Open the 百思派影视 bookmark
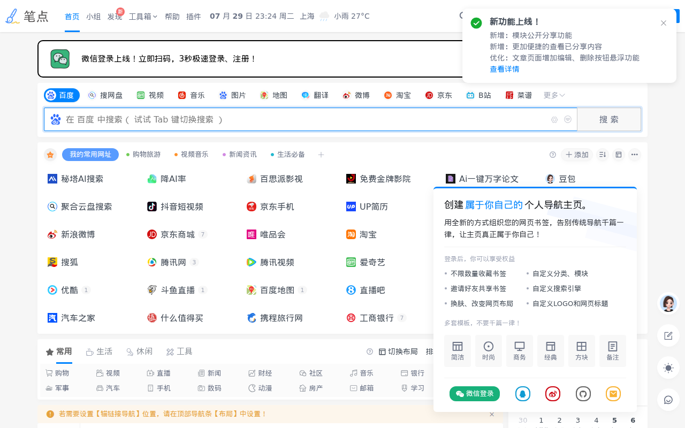685x428 pixels. (275, 179)
